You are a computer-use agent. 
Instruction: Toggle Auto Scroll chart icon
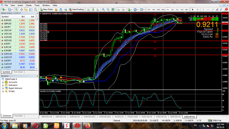pos(119,9)
